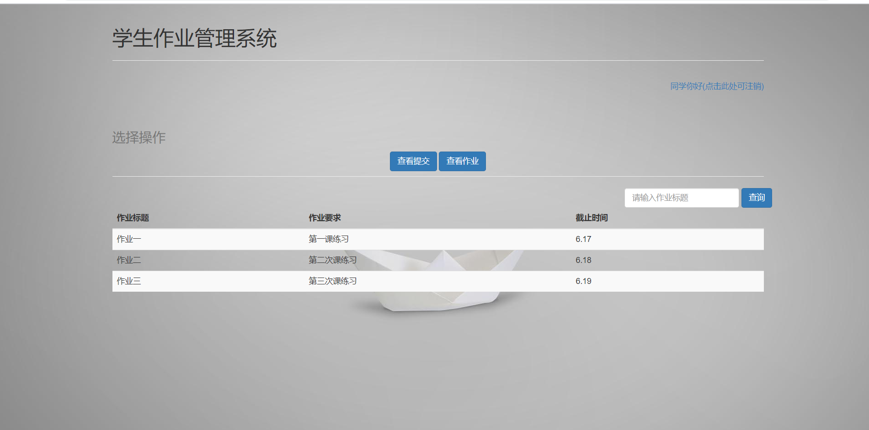
Task: Open homework requirement 第三次课练习
Action: 333,281
